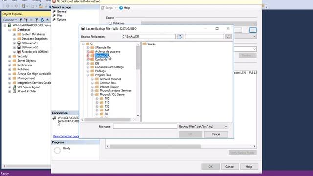The image size is (313, 176).
Task: Click the Disconnect plug icon in Object Explorer
Action: click(26, 20)
